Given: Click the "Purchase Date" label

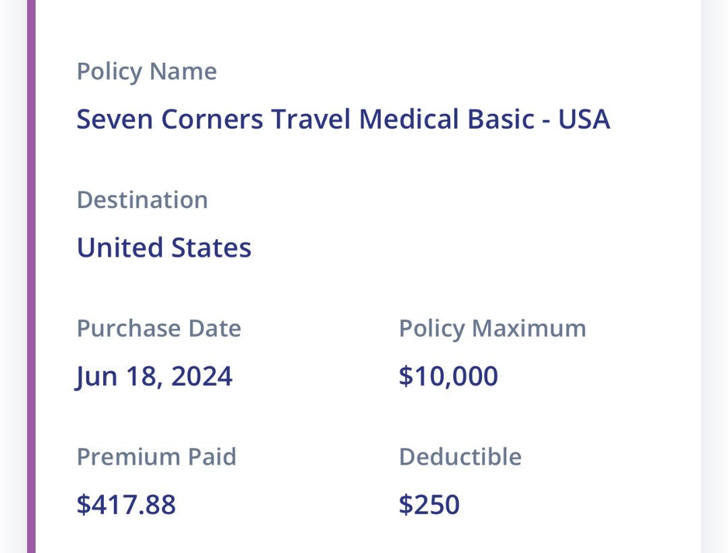Looking at the screenshot, I should pyautogui.click(x=158, y=328).
